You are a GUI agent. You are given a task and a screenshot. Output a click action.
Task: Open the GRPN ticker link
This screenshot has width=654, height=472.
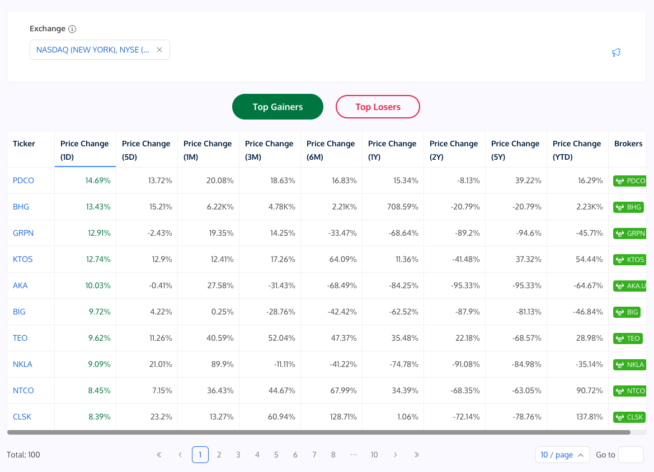23,233
